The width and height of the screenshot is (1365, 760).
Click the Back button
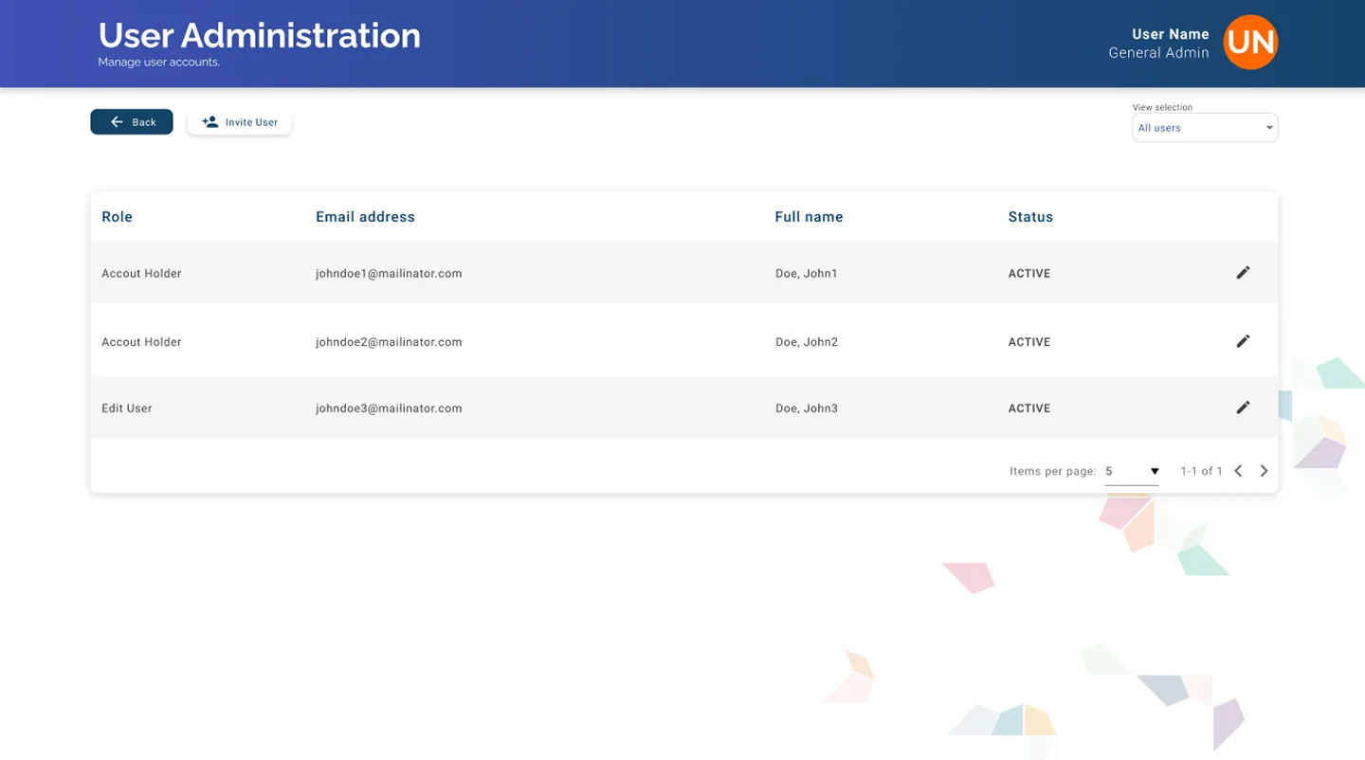click(132, 121)
